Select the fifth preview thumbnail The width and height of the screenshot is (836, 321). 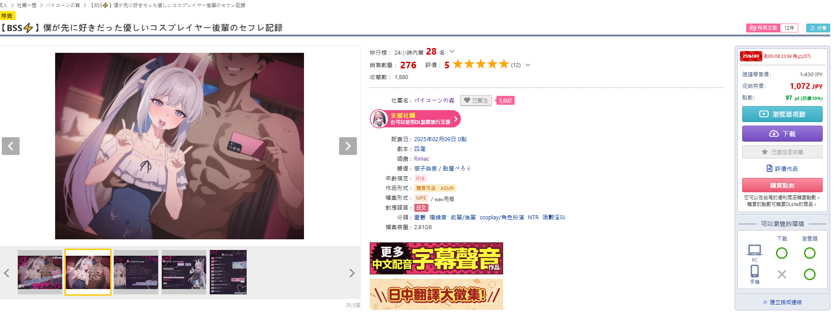click(x=228, y=272)
